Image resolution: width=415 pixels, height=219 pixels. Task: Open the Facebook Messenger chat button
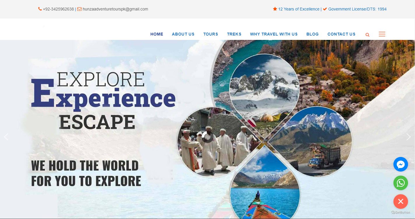point(400,164)
